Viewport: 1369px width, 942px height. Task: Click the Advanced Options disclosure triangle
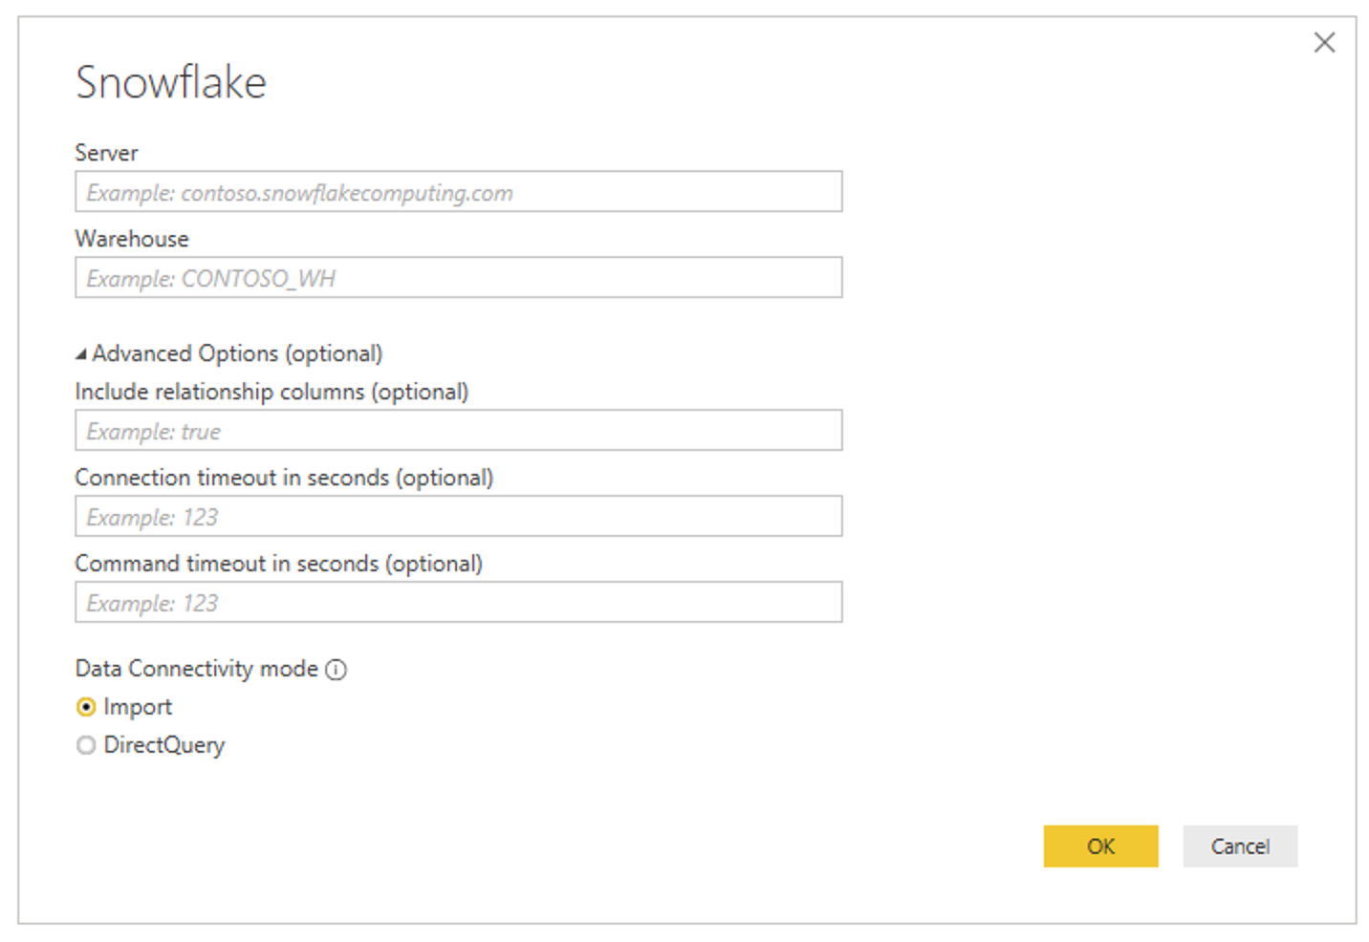(x=81, y=353)
